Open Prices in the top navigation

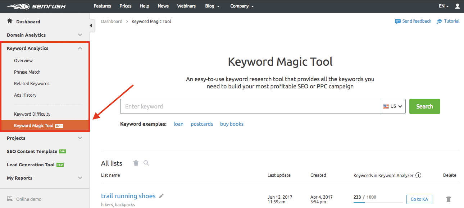(x=126, y=6)
